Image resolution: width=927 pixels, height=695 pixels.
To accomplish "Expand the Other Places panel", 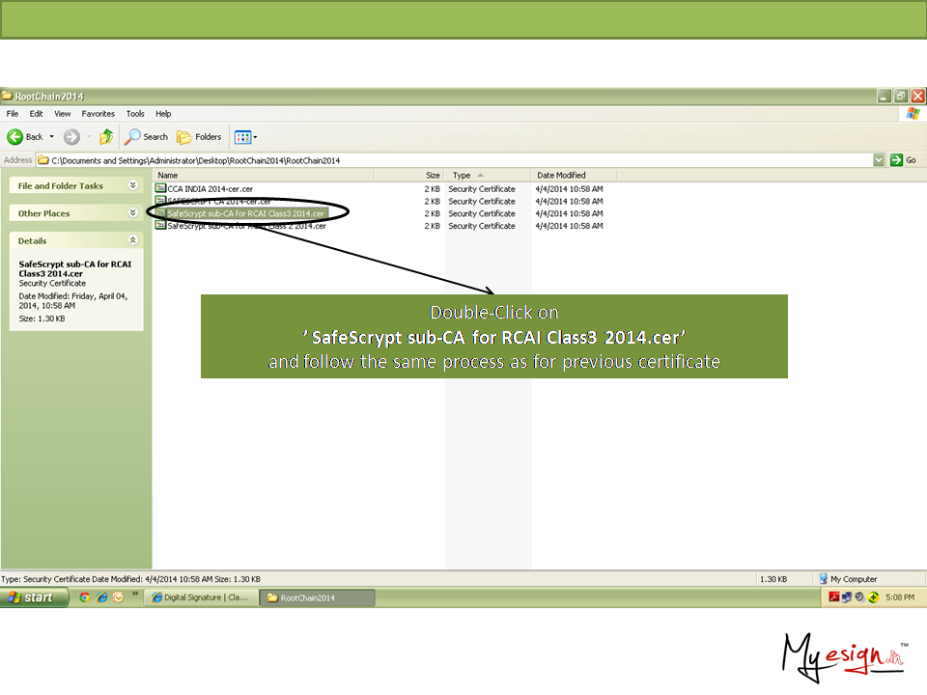I will click(x=132, y=213).
